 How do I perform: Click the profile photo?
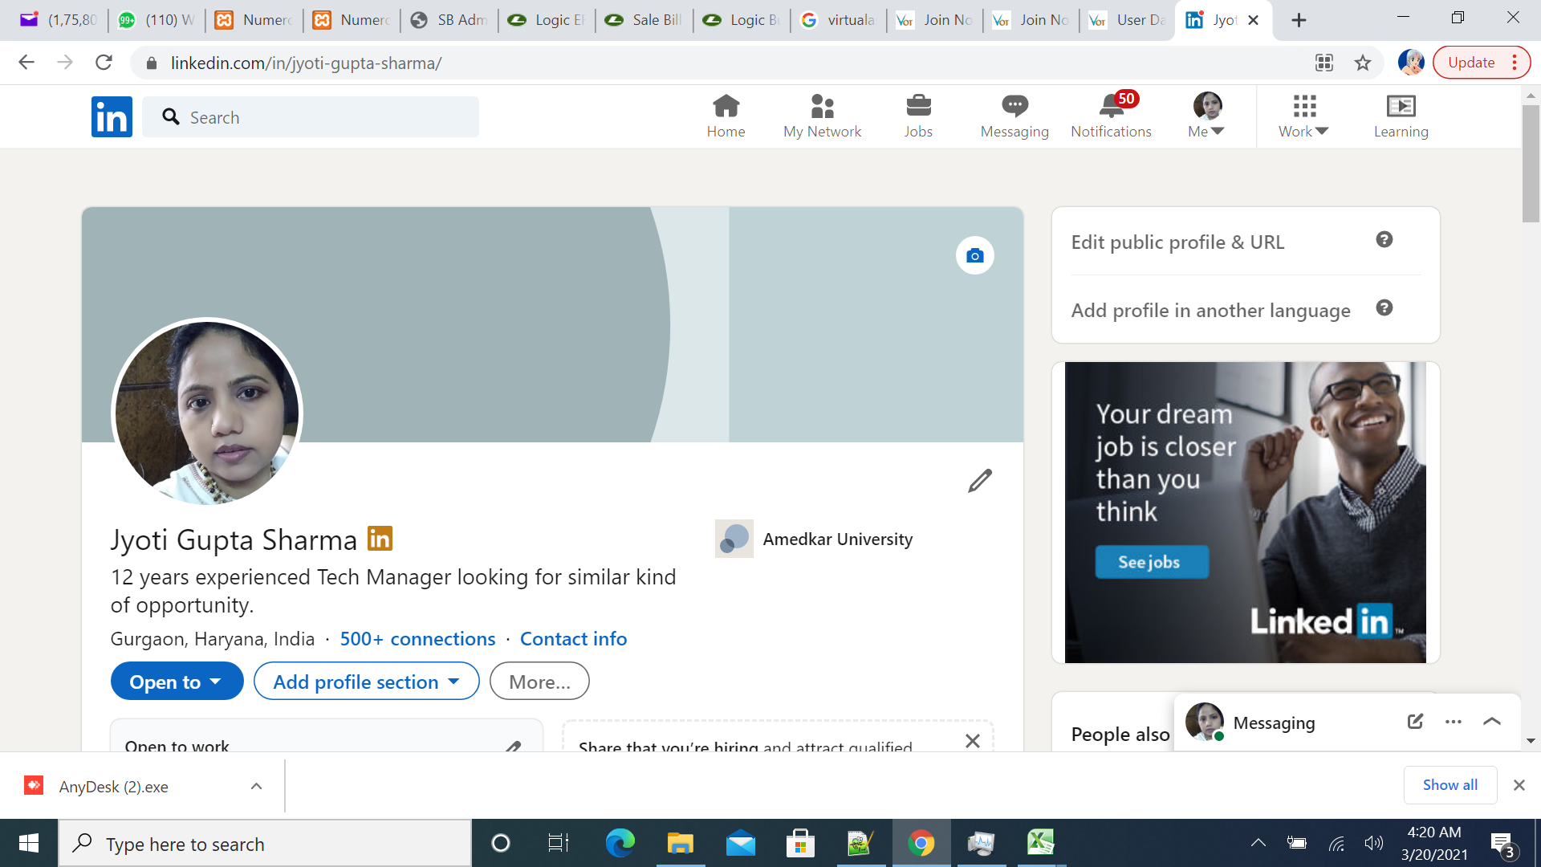pyautogui.click(x=207, y=413)
